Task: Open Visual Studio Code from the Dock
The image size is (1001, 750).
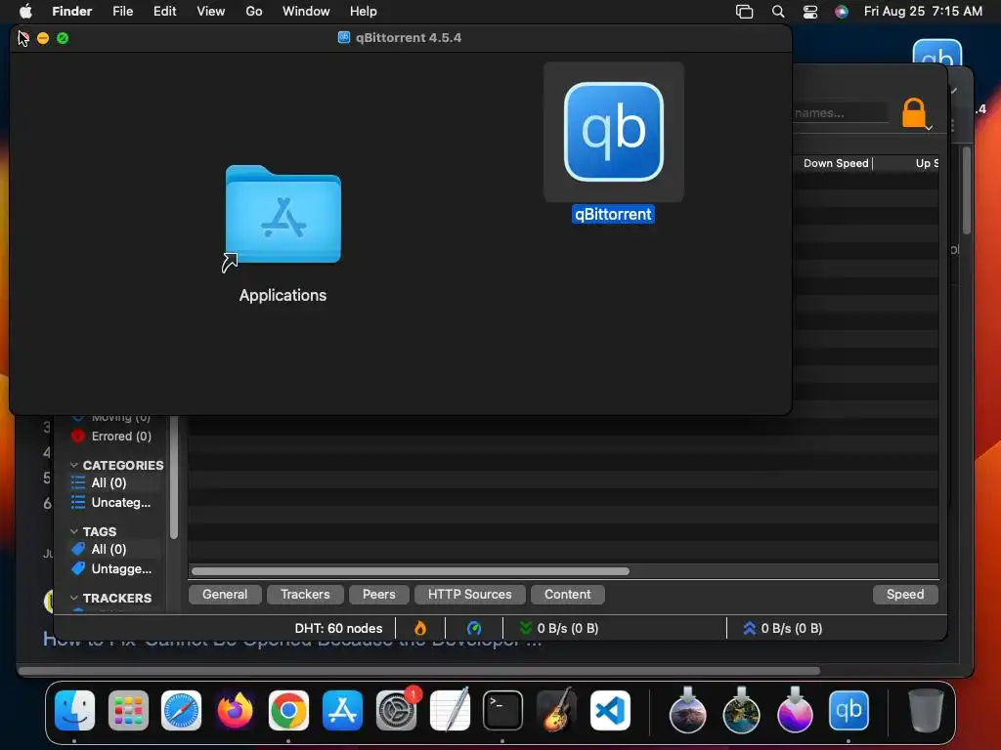Action: click(610, 710)
